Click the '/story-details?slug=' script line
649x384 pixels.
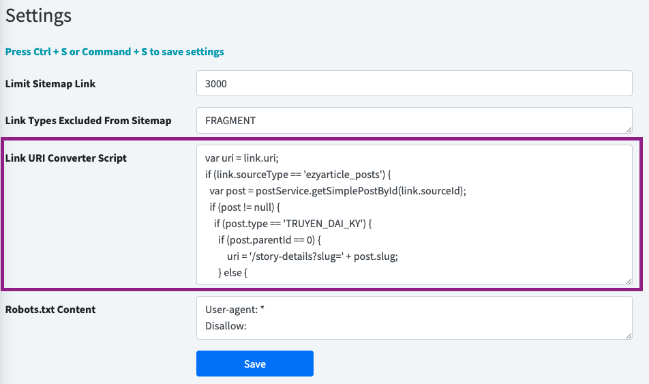coord(312,256)
